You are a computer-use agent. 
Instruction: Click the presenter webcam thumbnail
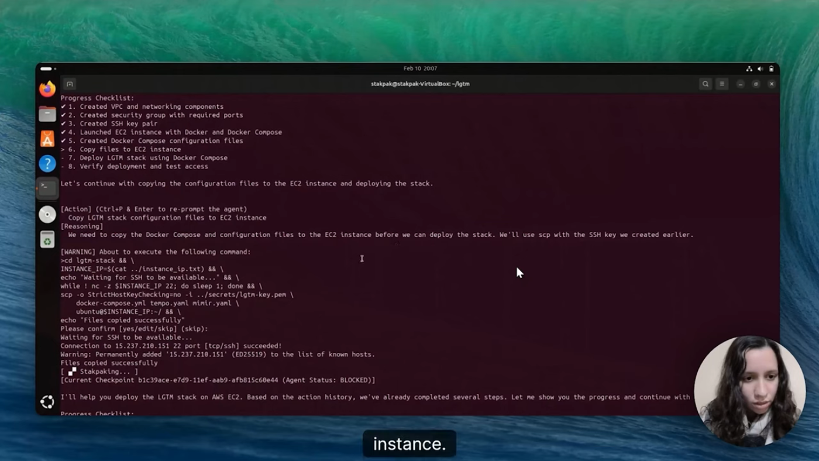[x=749, y=391]
